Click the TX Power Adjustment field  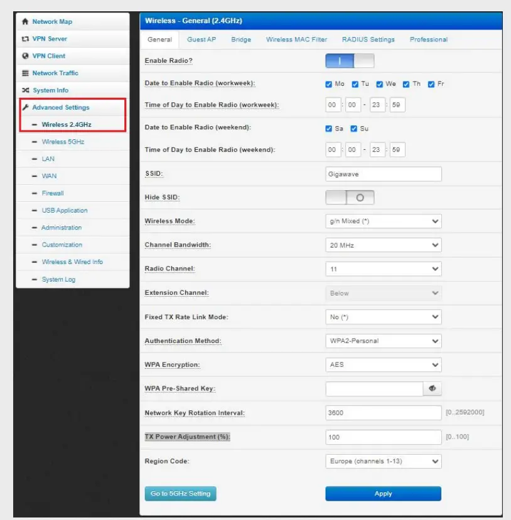383,437
